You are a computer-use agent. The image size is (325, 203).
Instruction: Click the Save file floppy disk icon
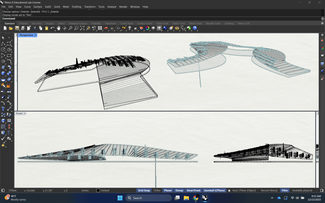17,28
